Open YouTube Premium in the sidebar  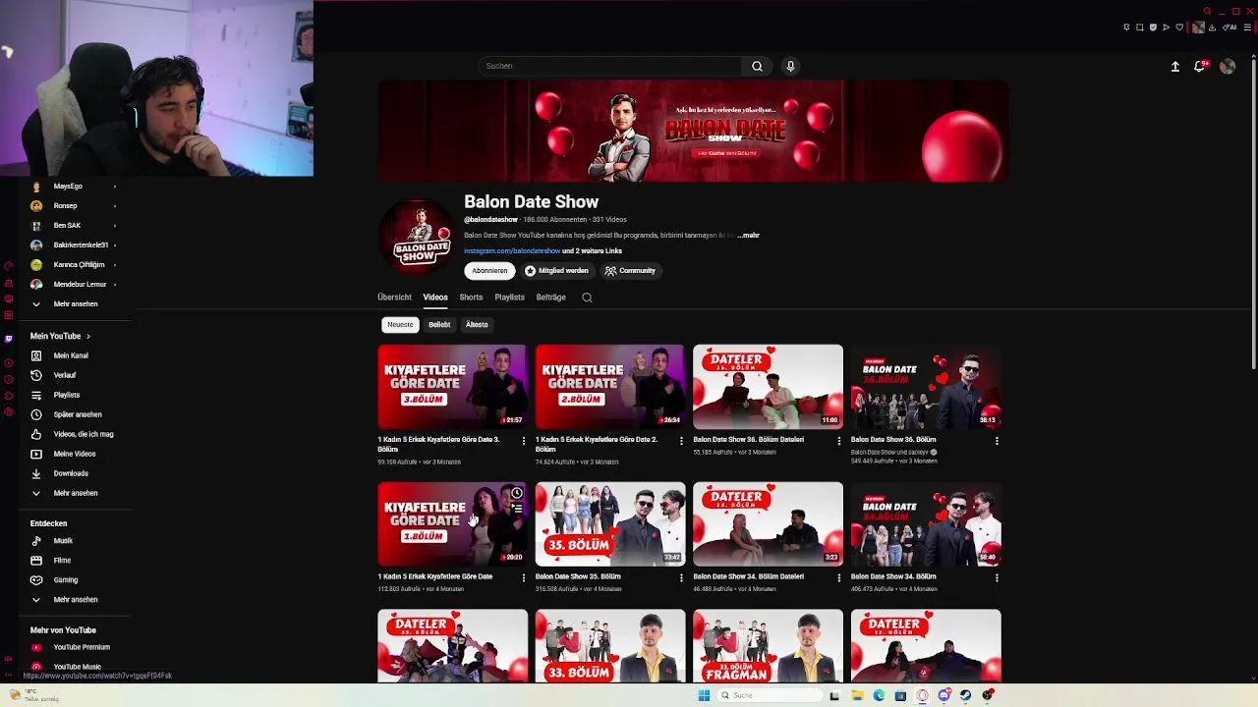[73, 647]
